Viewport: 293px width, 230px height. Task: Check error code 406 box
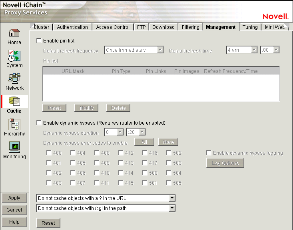73,173
